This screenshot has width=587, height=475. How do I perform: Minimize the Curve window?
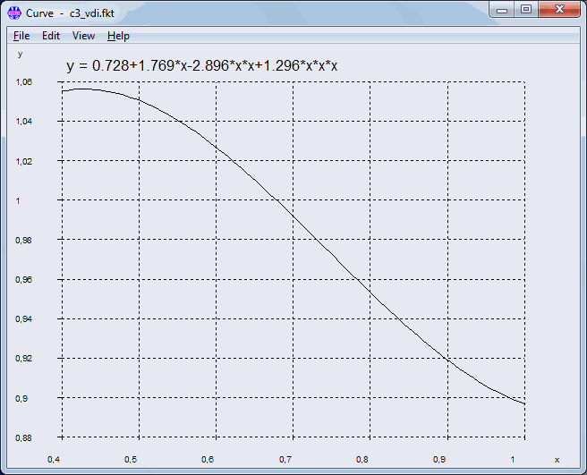pos(503,9)
